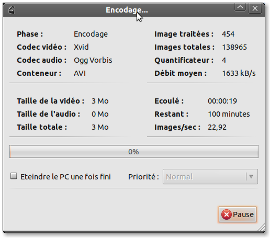Click the window resize grip corner
Viewport: 270px width, 238px height.
(261, 228)
